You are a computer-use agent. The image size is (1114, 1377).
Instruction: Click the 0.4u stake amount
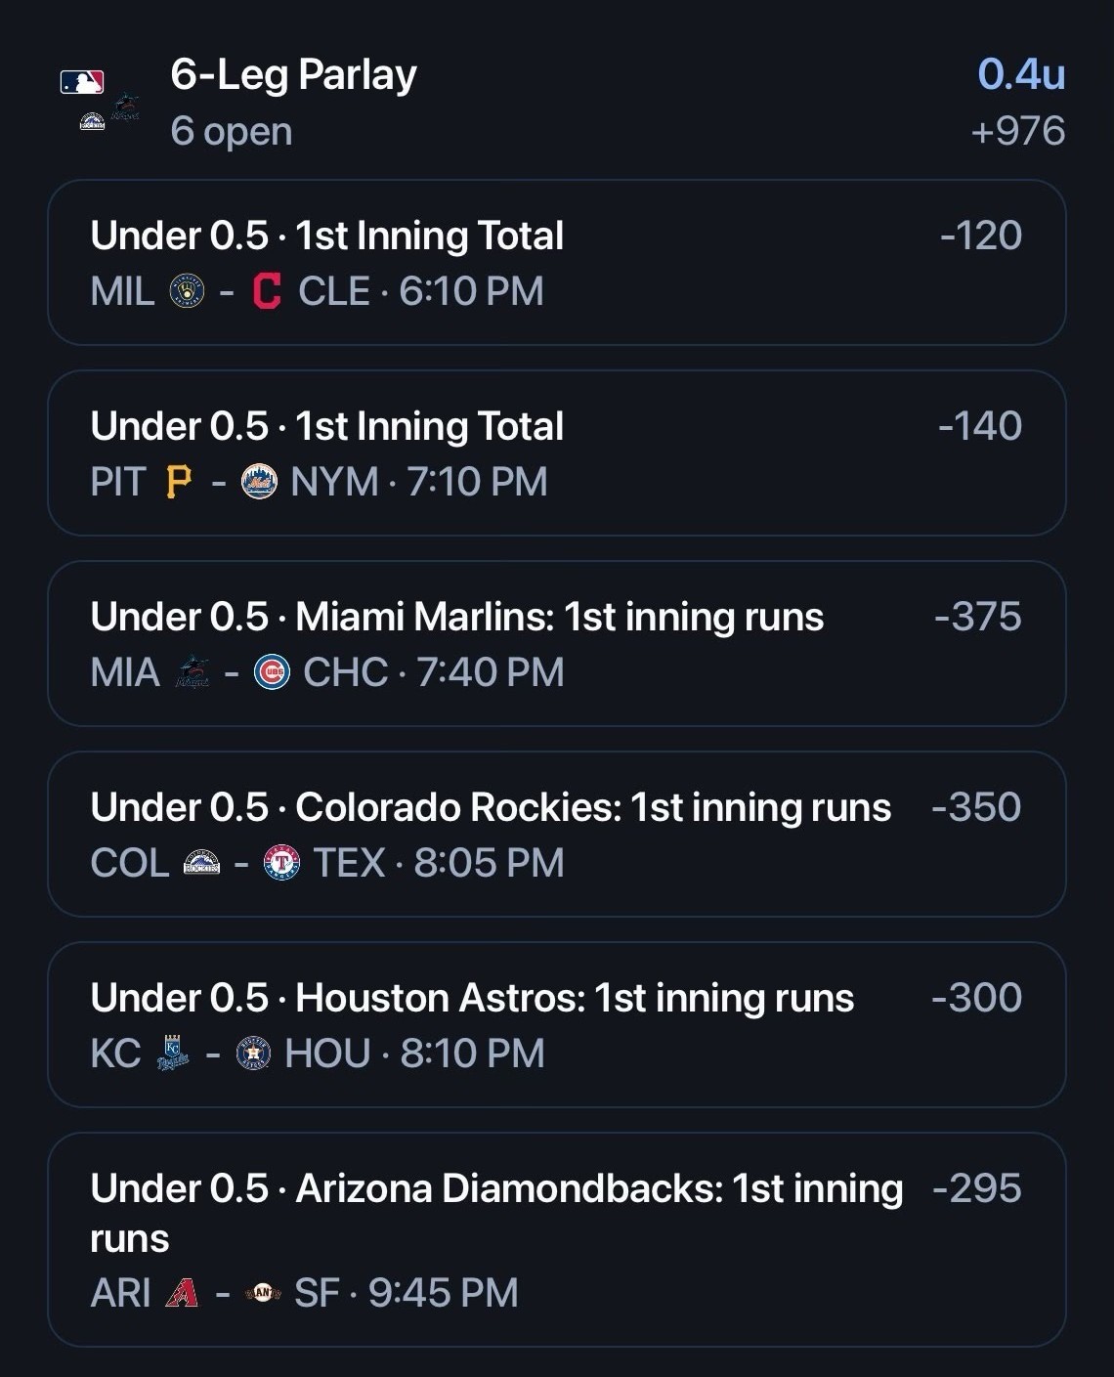point(1021,74)
